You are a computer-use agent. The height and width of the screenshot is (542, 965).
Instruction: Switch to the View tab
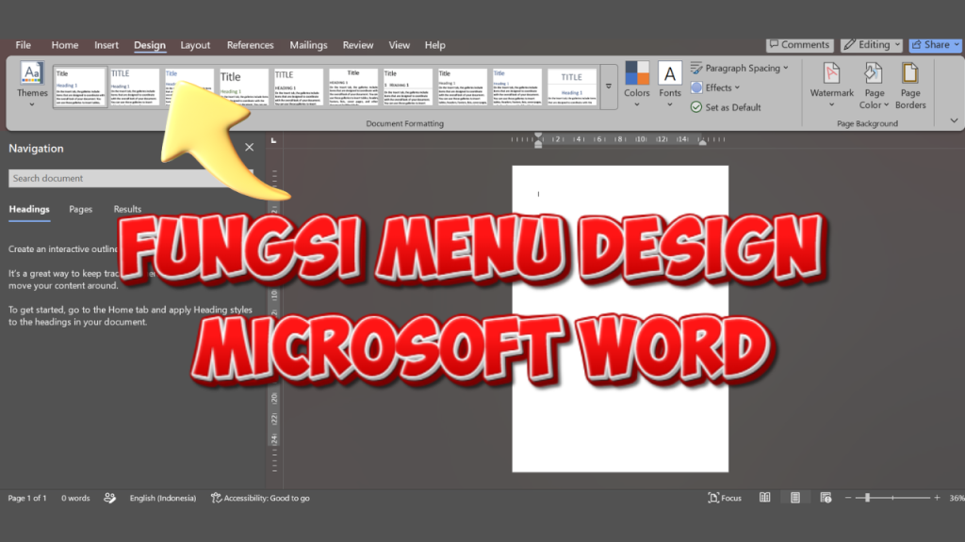pyautogui.click(x=399, y=45)
